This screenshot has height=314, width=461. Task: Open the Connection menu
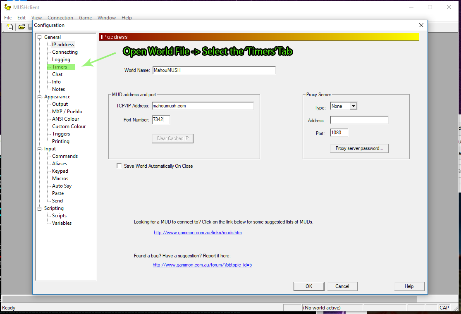click(60, 18)
